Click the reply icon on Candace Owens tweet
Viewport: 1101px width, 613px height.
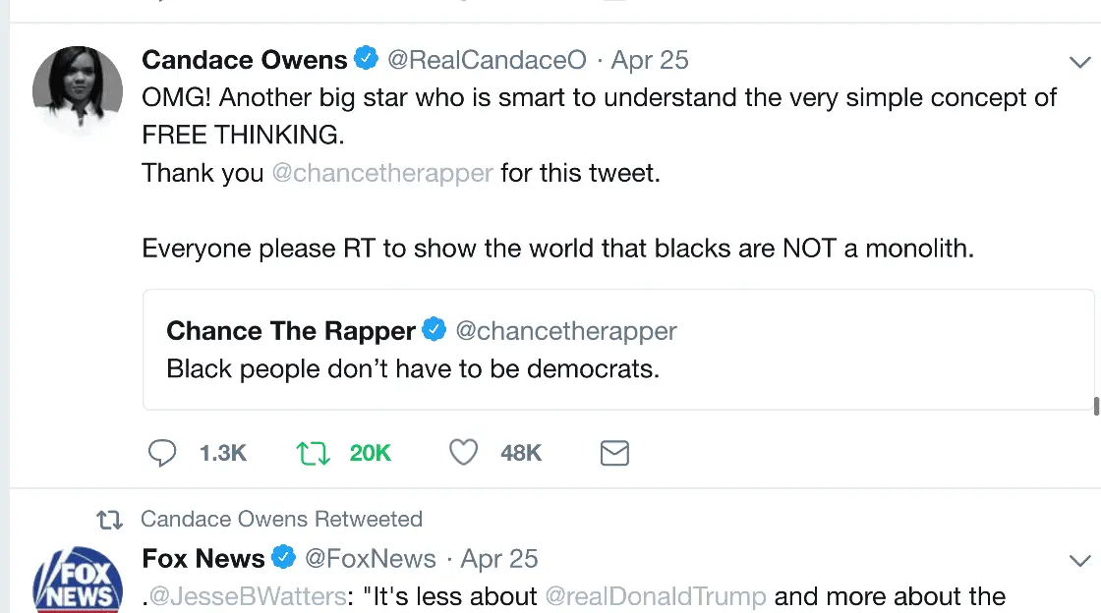(162, 453)
